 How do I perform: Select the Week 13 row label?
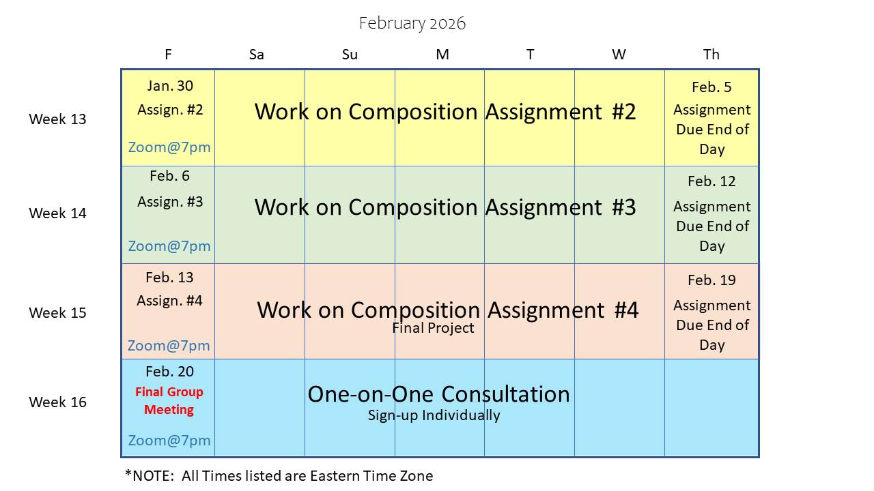58,119
